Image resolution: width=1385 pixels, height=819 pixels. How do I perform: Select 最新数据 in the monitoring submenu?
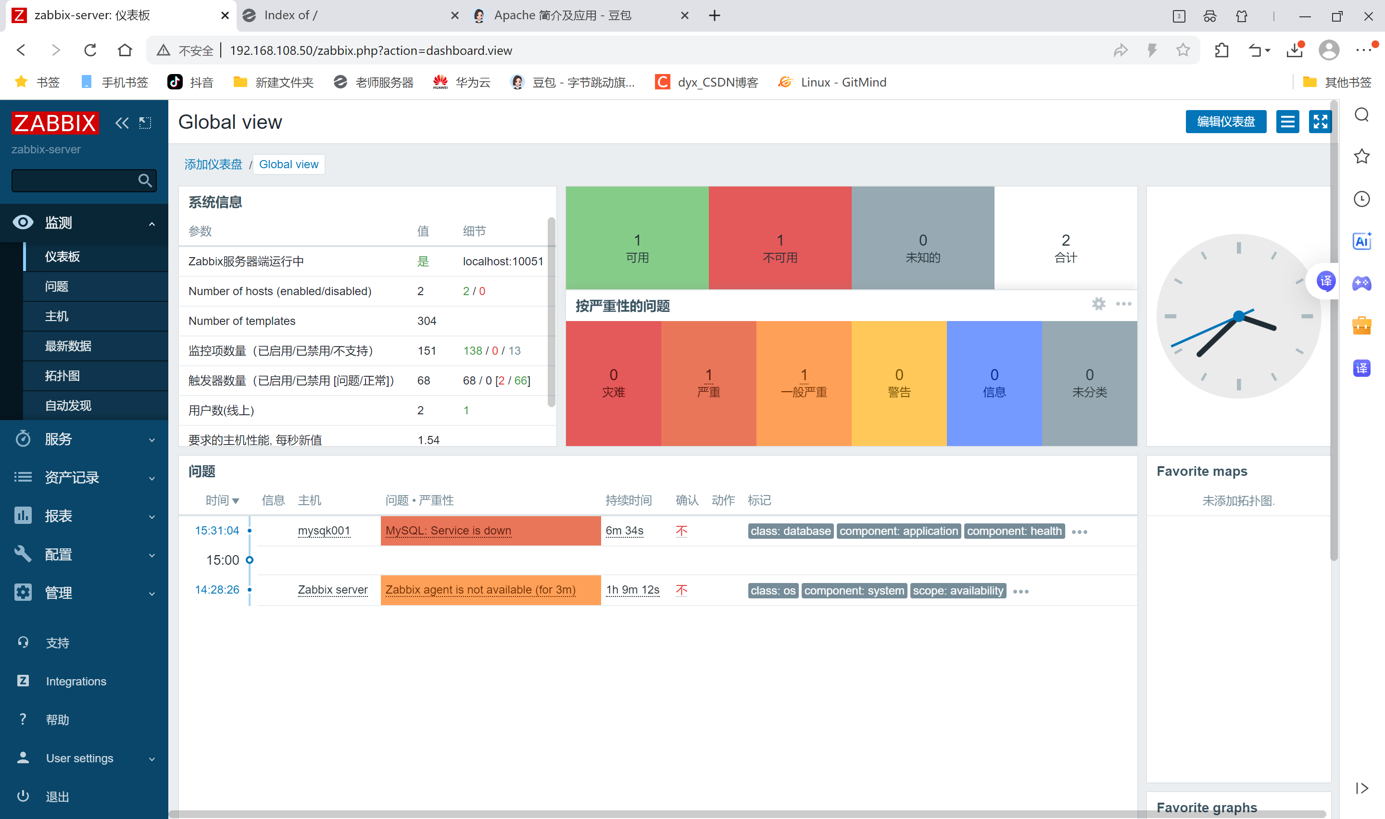68,346
